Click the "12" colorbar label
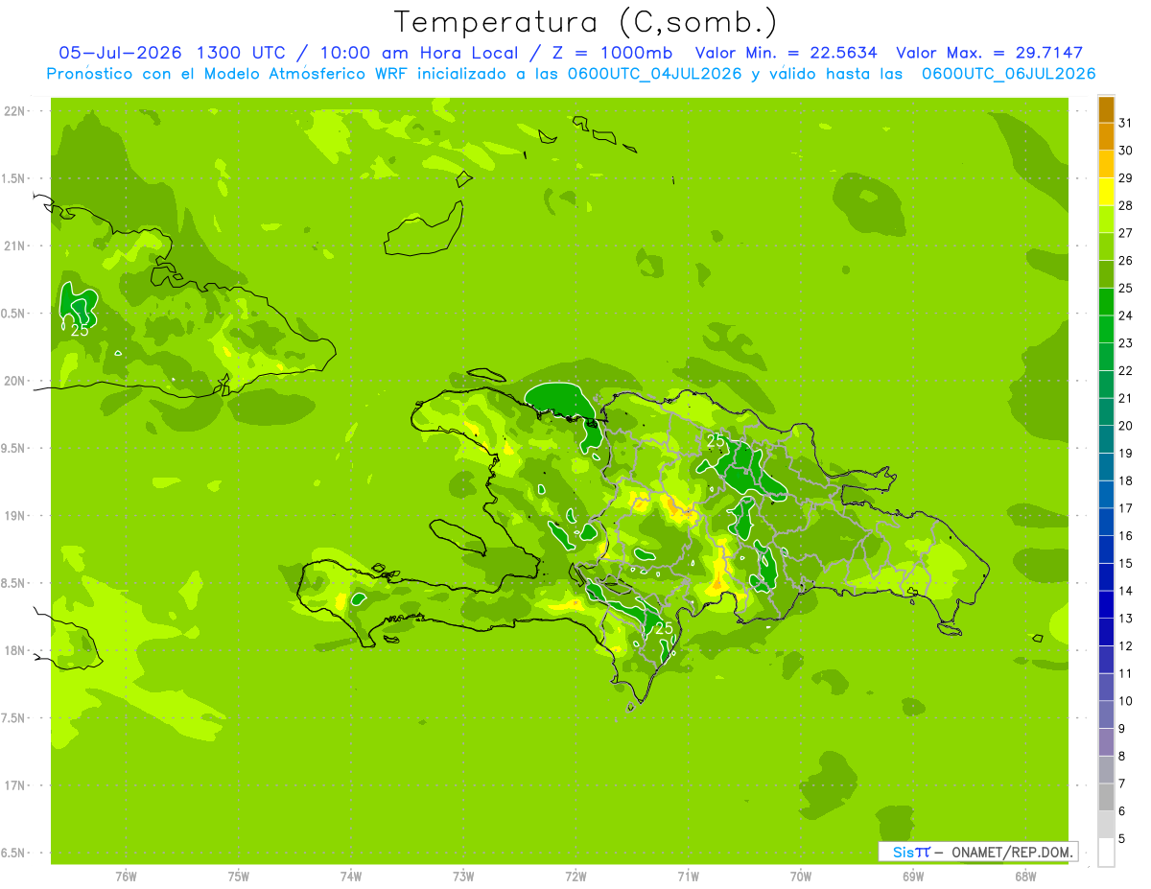This screenshot has height=889, width=1151. [x=1126, y=646]
